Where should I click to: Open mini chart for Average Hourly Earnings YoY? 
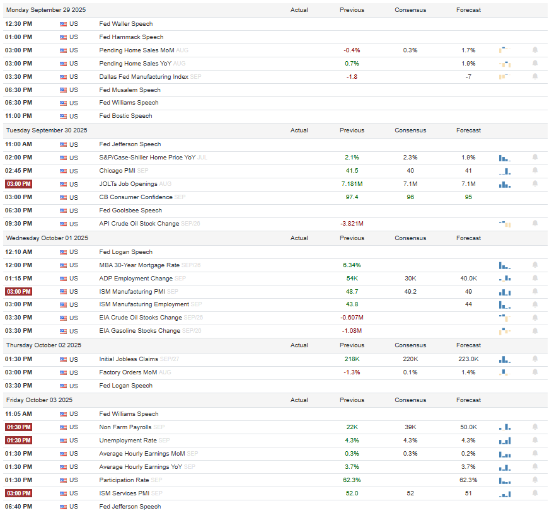[x=505, y=467]
